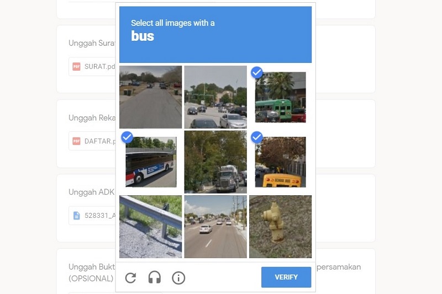Select the empty residential street image tile
Image resolution: width=442 pixels, height=294 pixels.
pos(150,97)
